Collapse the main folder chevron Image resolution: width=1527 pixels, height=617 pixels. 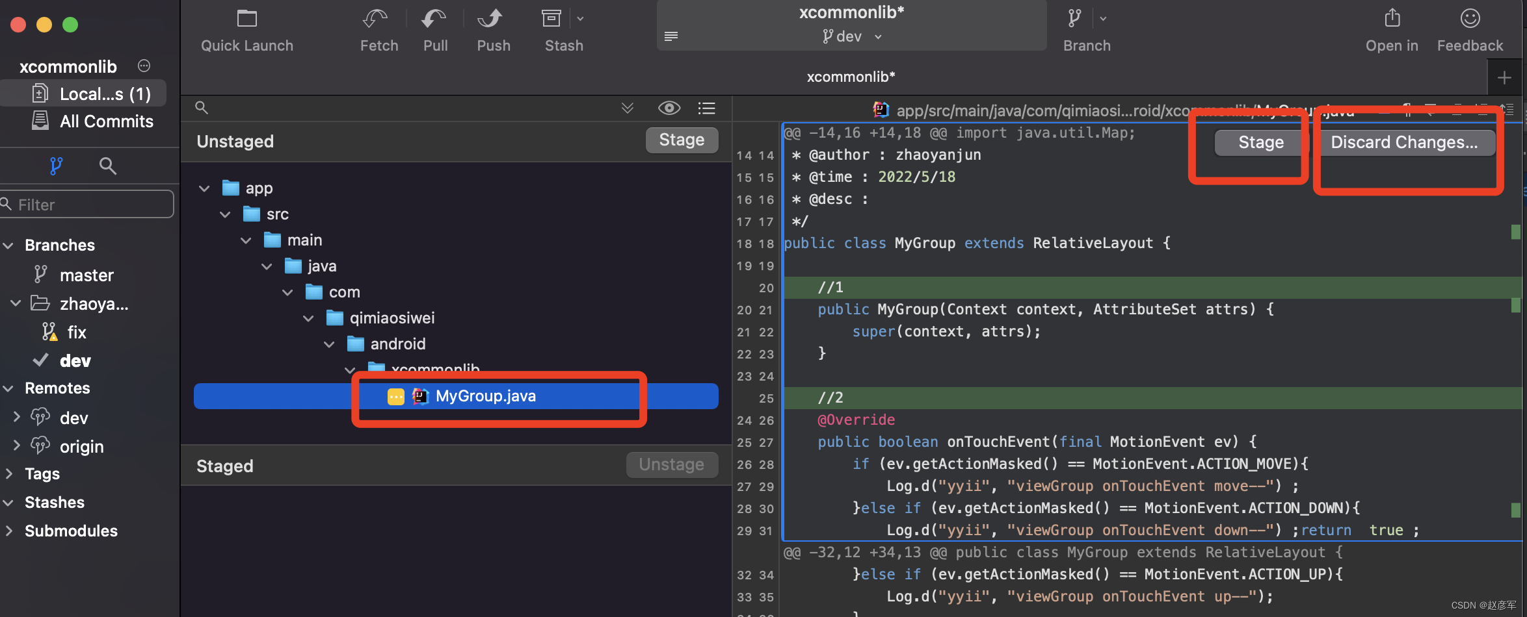coord(246,240)
